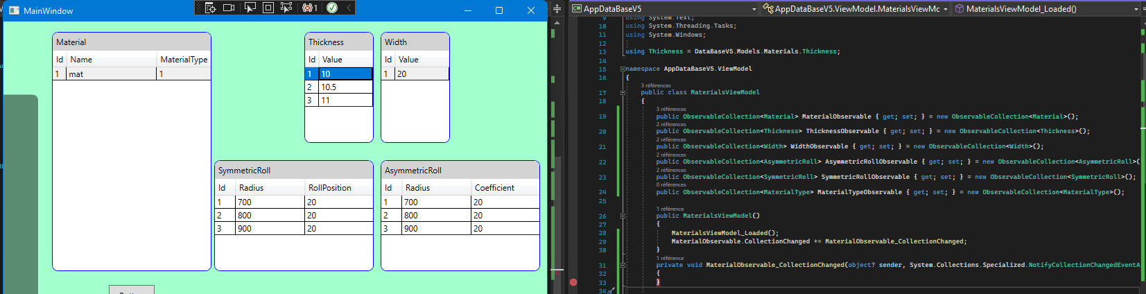Select AsymmetricRoll Radius 900 cell
Viewport: 1146px width, 294px height.
(x=437, y=228)
